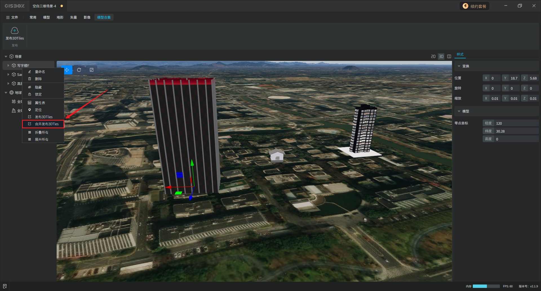Click the 场景 cube icon in tree

coord(12,56)
